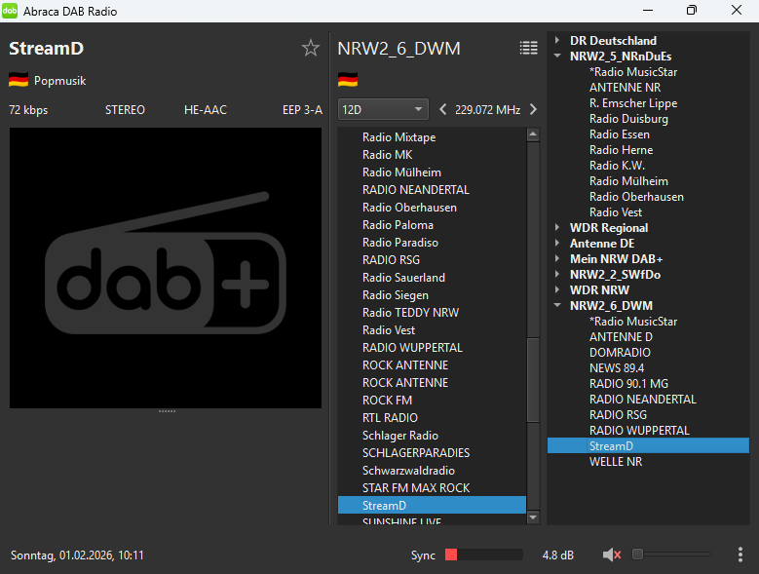759x574 pixels.
Task: Toggle the ensemble service list view icon
Action: 528,49
